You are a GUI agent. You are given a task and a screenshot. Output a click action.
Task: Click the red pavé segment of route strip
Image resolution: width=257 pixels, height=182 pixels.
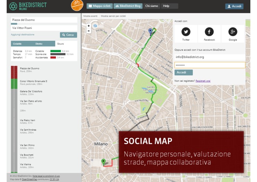tap(14, 72)
